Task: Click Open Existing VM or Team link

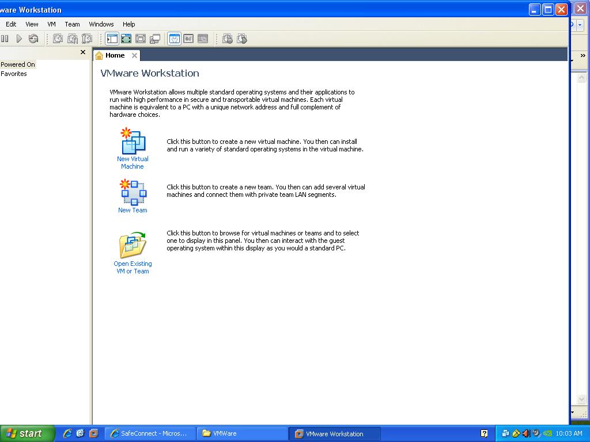Action: 133,267
